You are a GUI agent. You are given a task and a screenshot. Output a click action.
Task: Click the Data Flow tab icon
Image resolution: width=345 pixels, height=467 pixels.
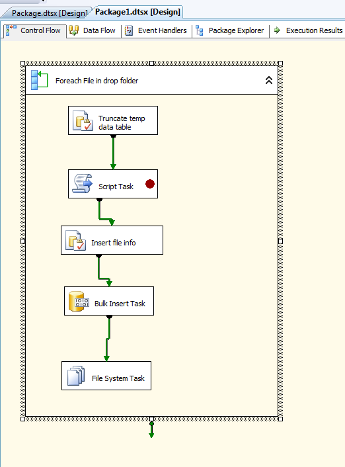coord(73,30)
